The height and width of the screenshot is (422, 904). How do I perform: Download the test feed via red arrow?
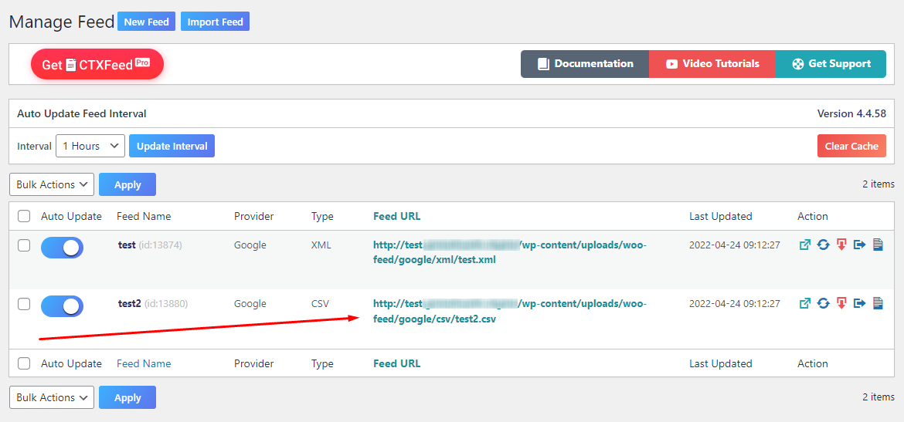click(841, 245)
